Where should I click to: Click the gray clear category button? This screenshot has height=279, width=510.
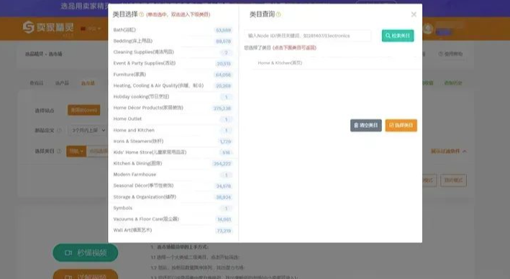(x=366, y=125)
